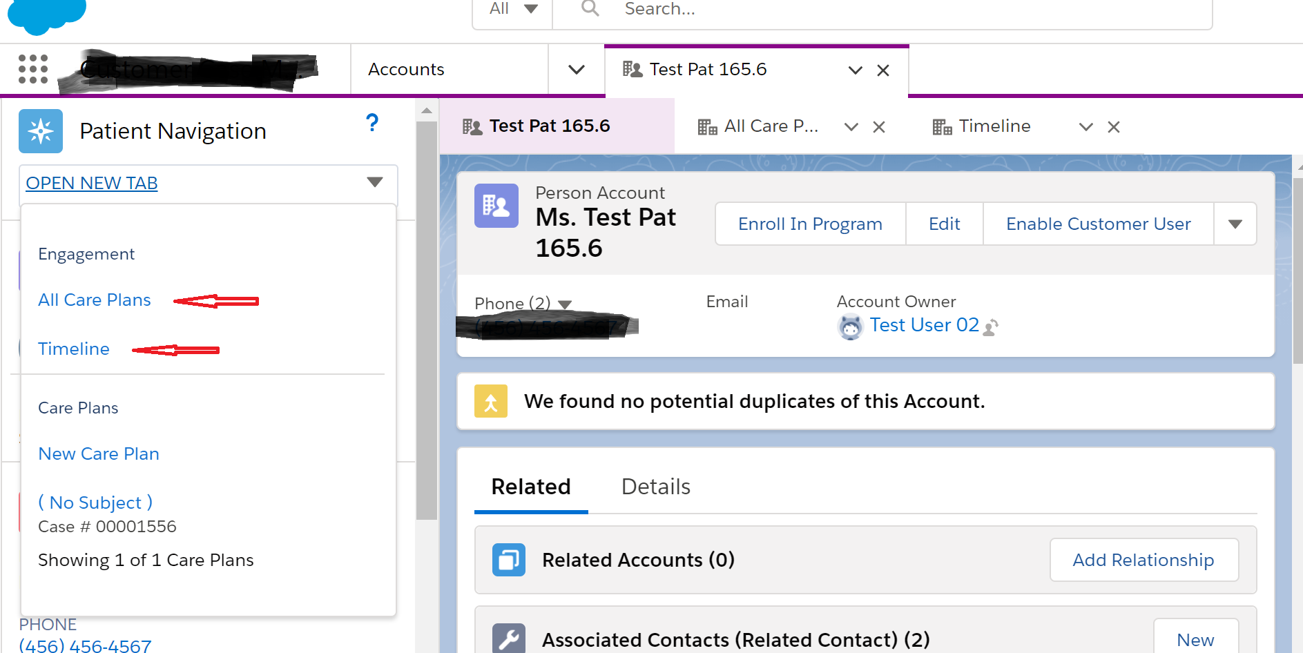This screenshot has width=1303, height=653.
Task: Open the All Care Plans link
Action: coord(95,300)
